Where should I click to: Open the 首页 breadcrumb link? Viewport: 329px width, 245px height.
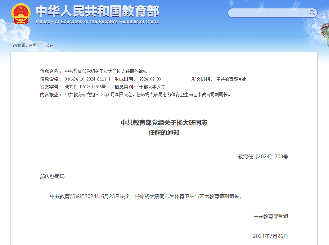click(33, 45)
